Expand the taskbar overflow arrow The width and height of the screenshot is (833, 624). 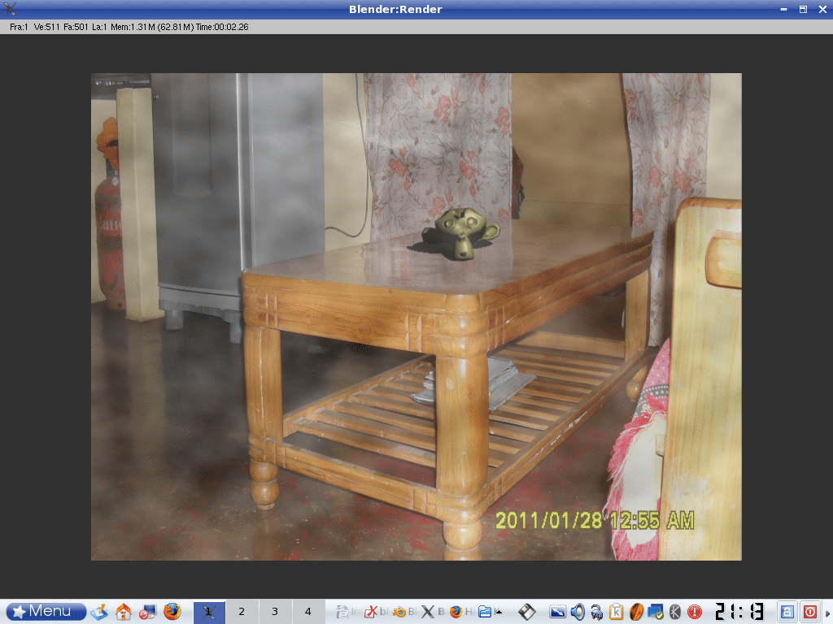[x=499, y=611]
